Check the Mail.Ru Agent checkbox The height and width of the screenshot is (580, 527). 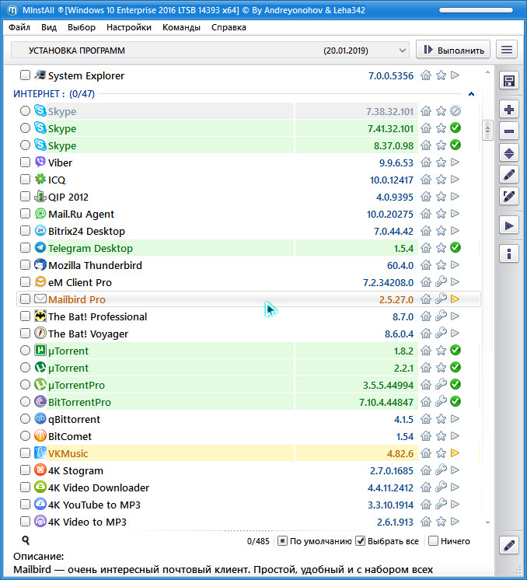(25, 214)
